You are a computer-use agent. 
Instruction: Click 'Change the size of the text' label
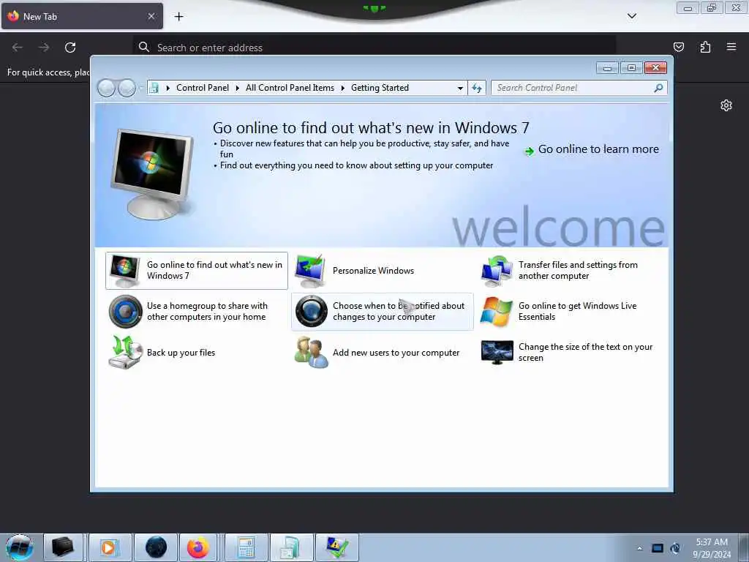585,352
